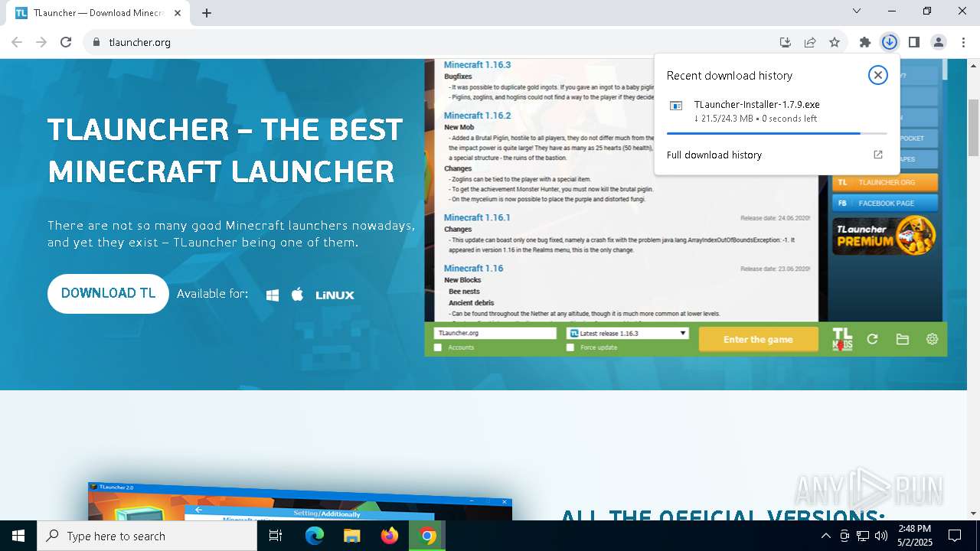
Task: Bookmark this page with the star icon
Action: click(x=835, y=42)
